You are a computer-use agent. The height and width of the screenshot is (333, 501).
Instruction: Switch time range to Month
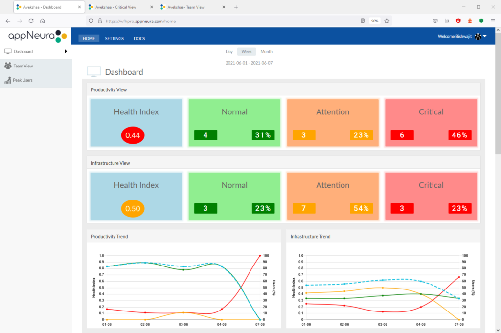click(266, 52)
